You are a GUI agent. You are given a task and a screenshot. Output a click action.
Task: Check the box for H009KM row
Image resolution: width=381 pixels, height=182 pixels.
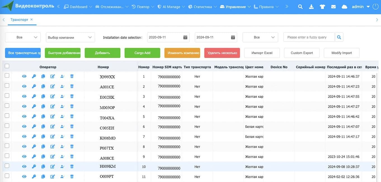pos(7,166)
